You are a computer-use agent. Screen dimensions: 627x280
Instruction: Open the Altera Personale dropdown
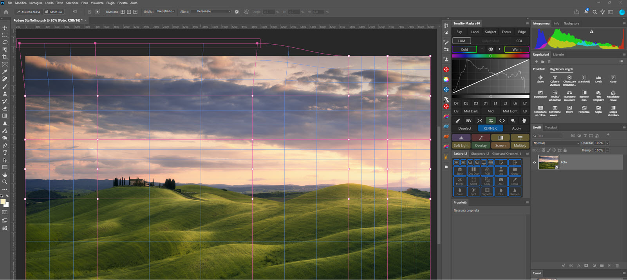click(211, 11)
